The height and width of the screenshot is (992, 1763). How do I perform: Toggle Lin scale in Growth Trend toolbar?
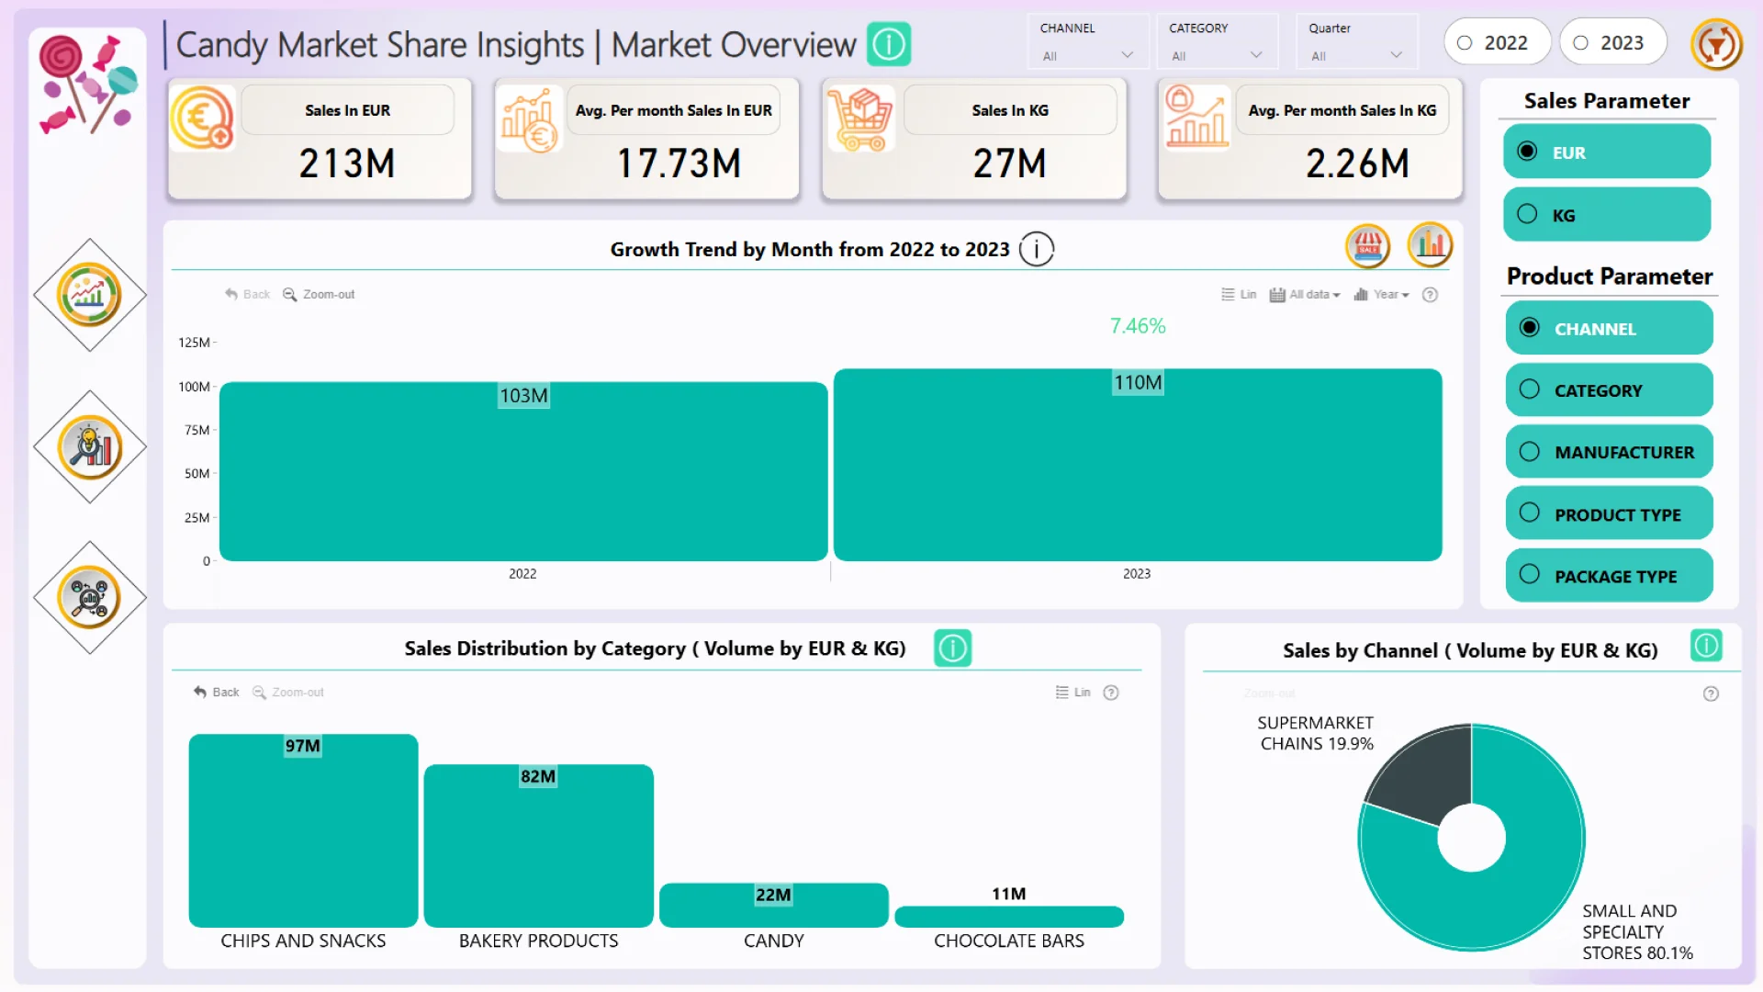1239,295
